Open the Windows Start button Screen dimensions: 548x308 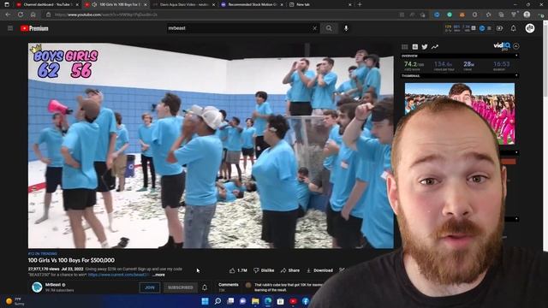205,301
